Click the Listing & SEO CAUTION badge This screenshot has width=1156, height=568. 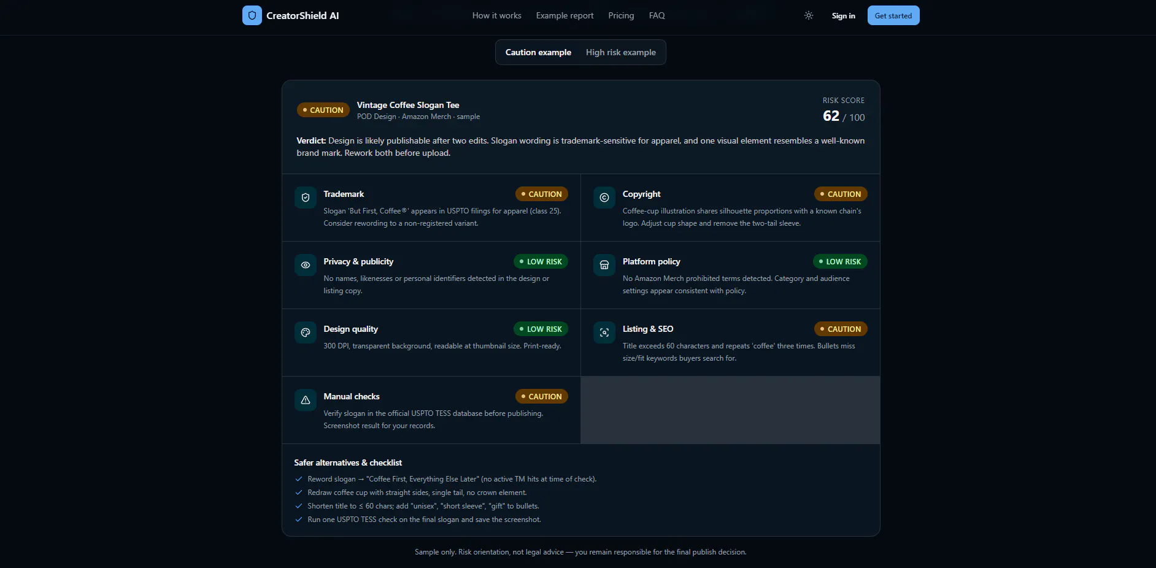pyautogui.click(x=841, y=329)
